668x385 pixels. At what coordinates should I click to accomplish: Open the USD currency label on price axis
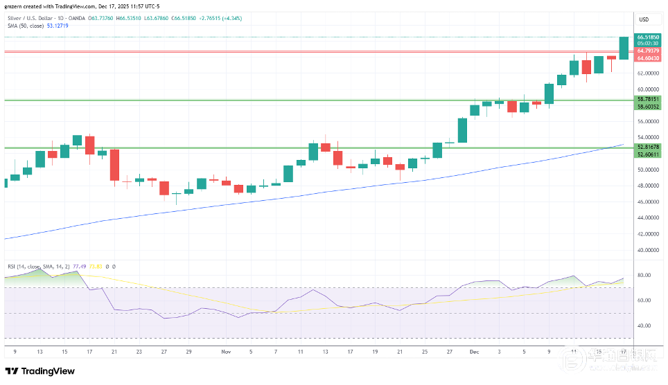(x=643, y=19)
